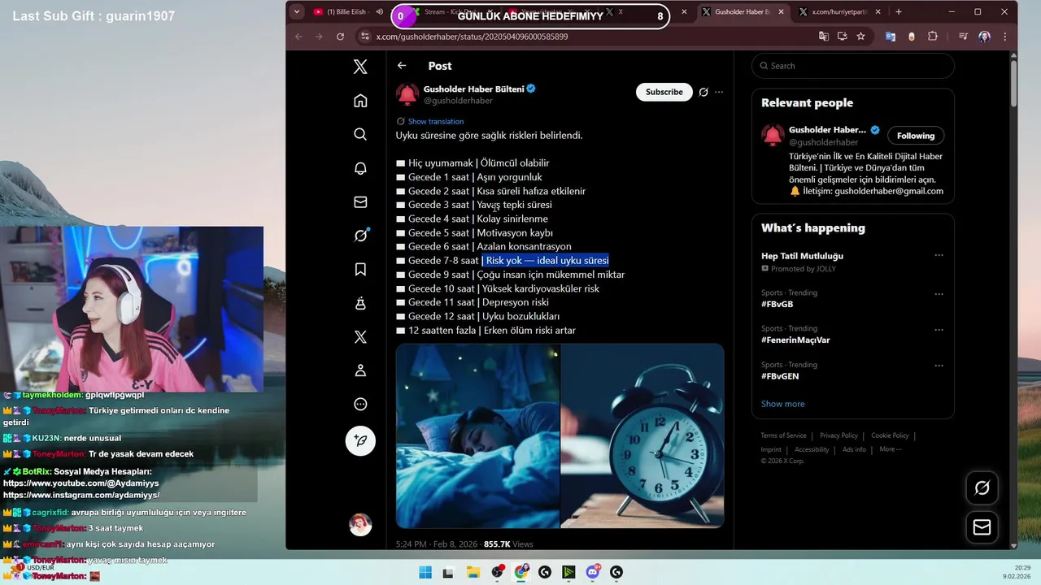
Task: Bookmark this page with star icon
Action: 860,37
